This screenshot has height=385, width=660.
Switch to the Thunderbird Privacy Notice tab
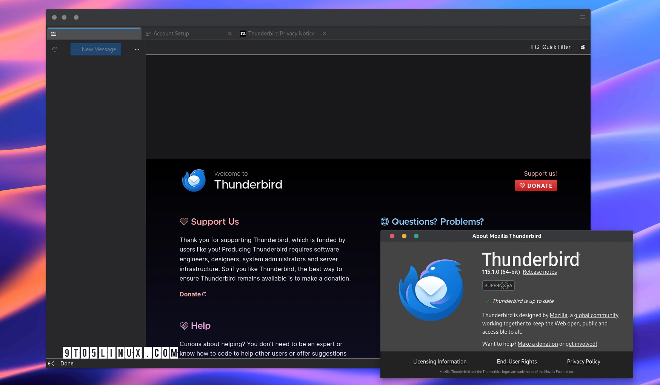pyautogui.click(x=281, y=33)
